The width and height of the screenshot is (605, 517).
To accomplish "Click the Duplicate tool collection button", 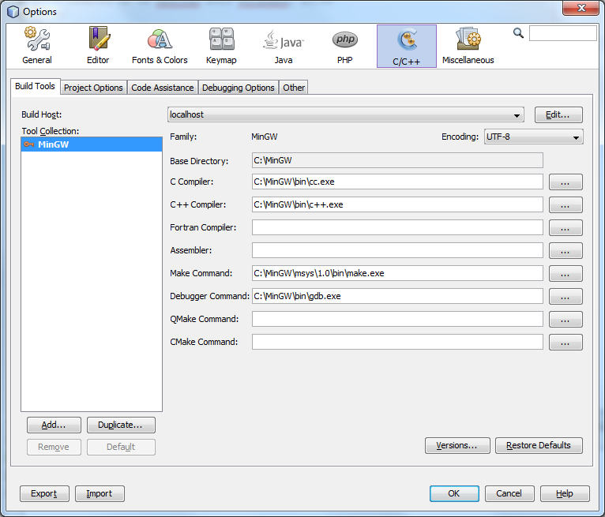I will point(121,425).
